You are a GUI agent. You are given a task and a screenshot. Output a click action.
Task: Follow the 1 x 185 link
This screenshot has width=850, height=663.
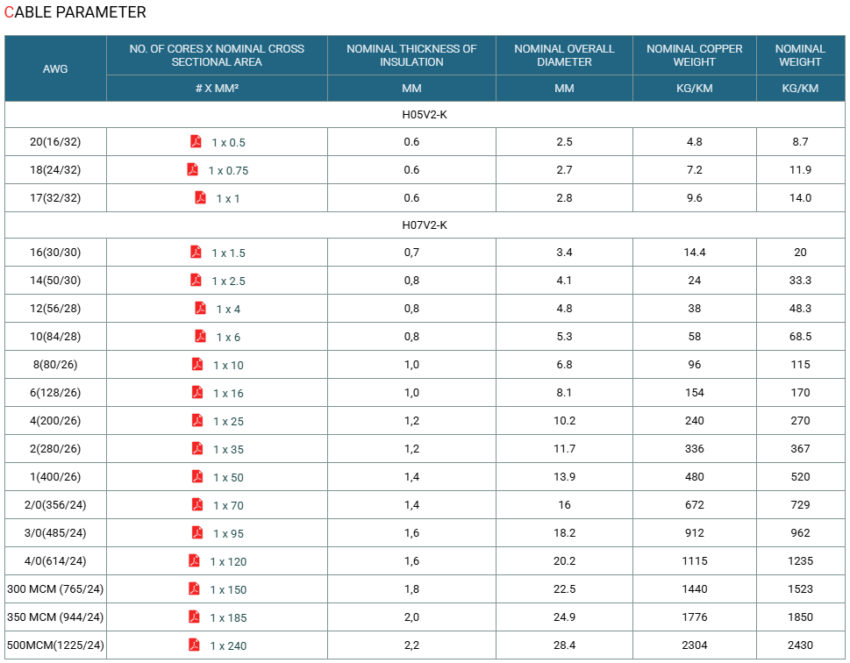pyautogui.click(x=228, y=618)
